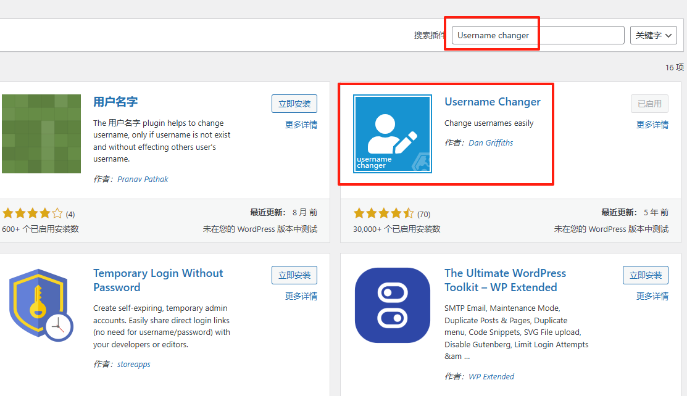
Task: Open 更多详情 for the 用户名字 plugin
Action: 301,125
